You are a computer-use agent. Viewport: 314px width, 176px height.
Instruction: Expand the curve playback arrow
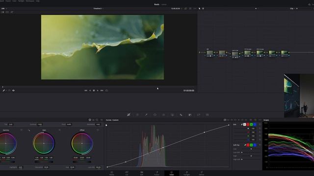106,125
